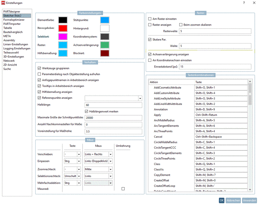
Task: Select the Apply shortcut cell Ctrl+Shift+Return
Action: pos(221,115)
